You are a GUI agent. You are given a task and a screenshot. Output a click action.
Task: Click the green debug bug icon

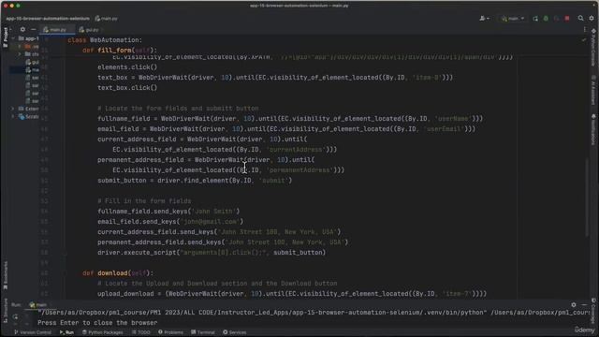point(546,19)
